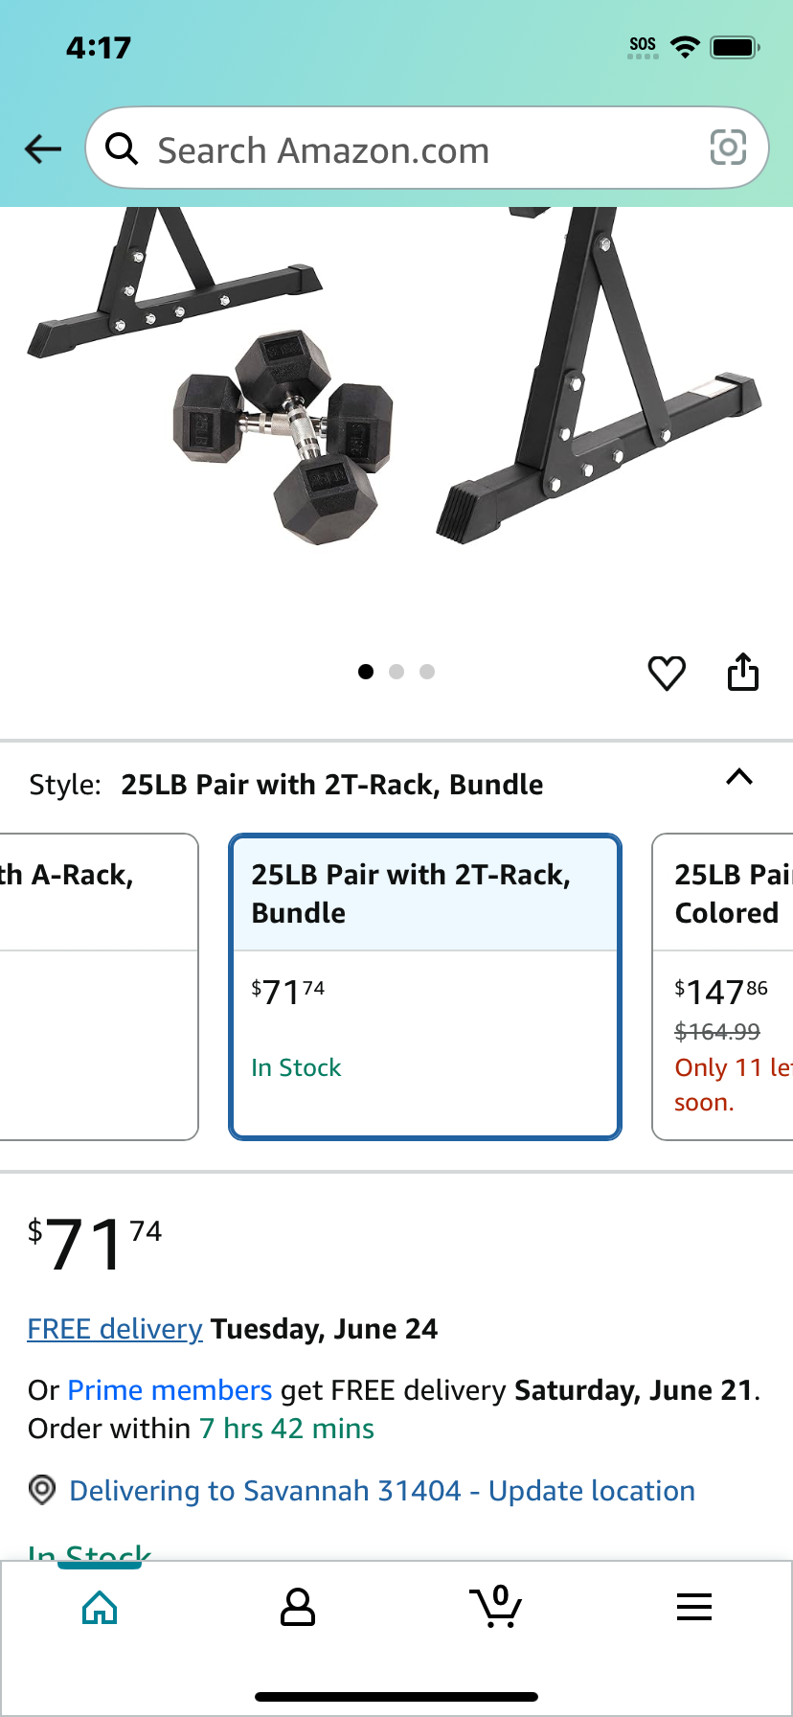
Task: Tap the Search Amazon.com field
Action: [x=427, y=149]
